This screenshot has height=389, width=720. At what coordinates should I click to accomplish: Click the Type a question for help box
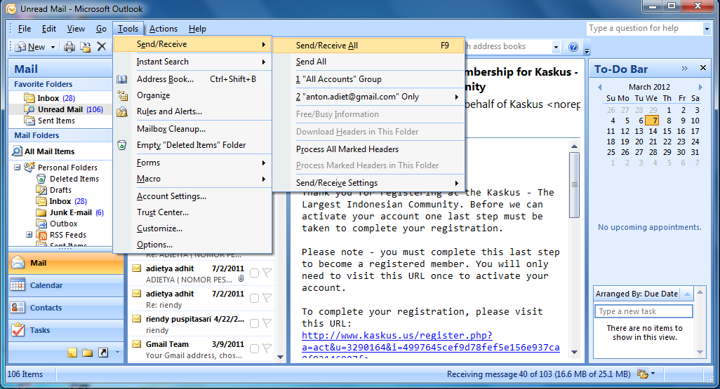[x=644, y=29]
